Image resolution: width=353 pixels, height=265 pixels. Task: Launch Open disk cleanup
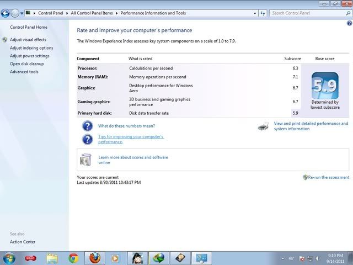tap(27, 64)
